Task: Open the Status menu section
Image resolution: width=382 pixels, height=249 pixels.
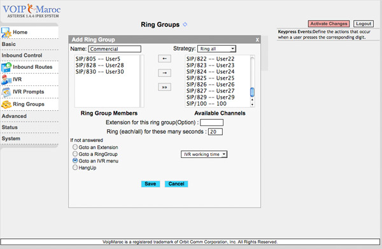Action: click(x=10, y=127)
